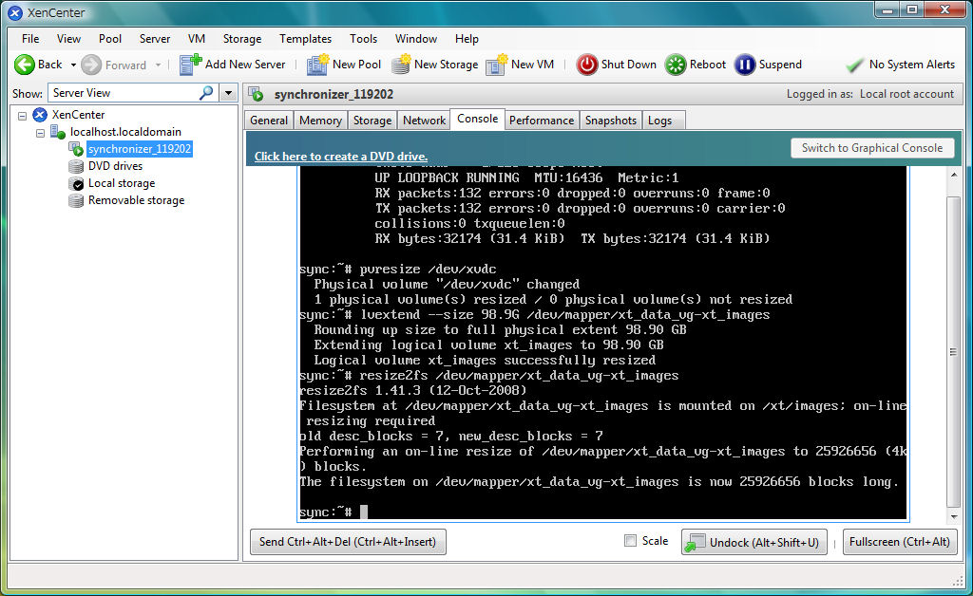Select Local storage in the tree
Screen dimensions: 973x596
121,183
